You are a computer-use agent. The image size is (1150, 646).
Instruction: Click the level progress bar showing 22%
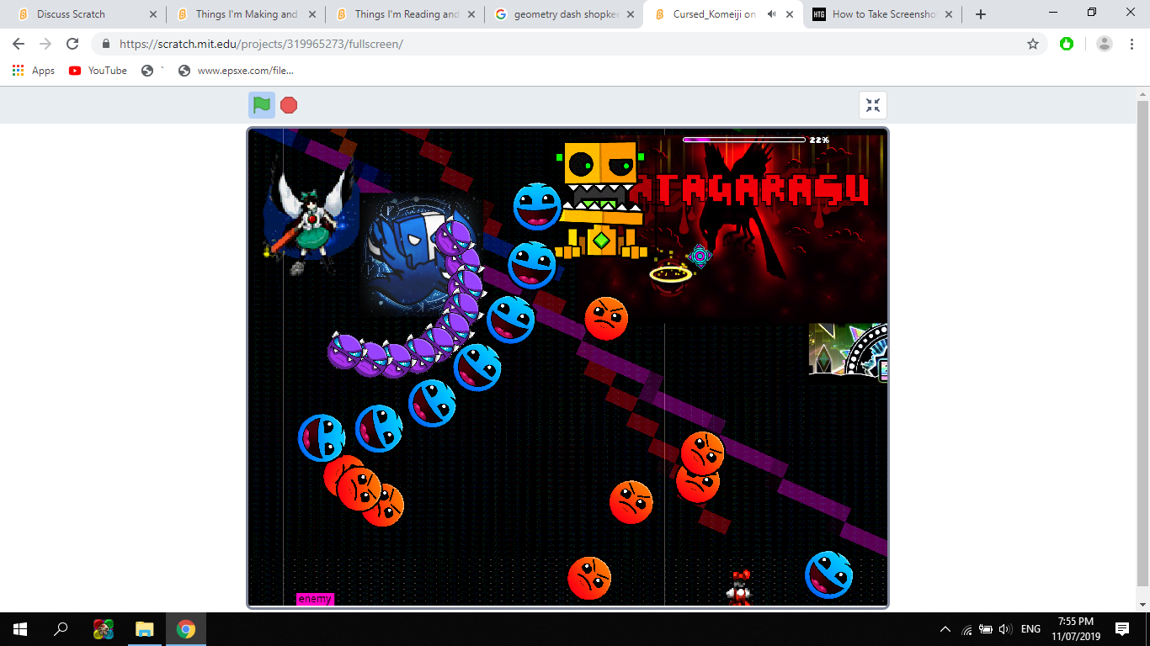pyautogui.click(x=744, y=140)
